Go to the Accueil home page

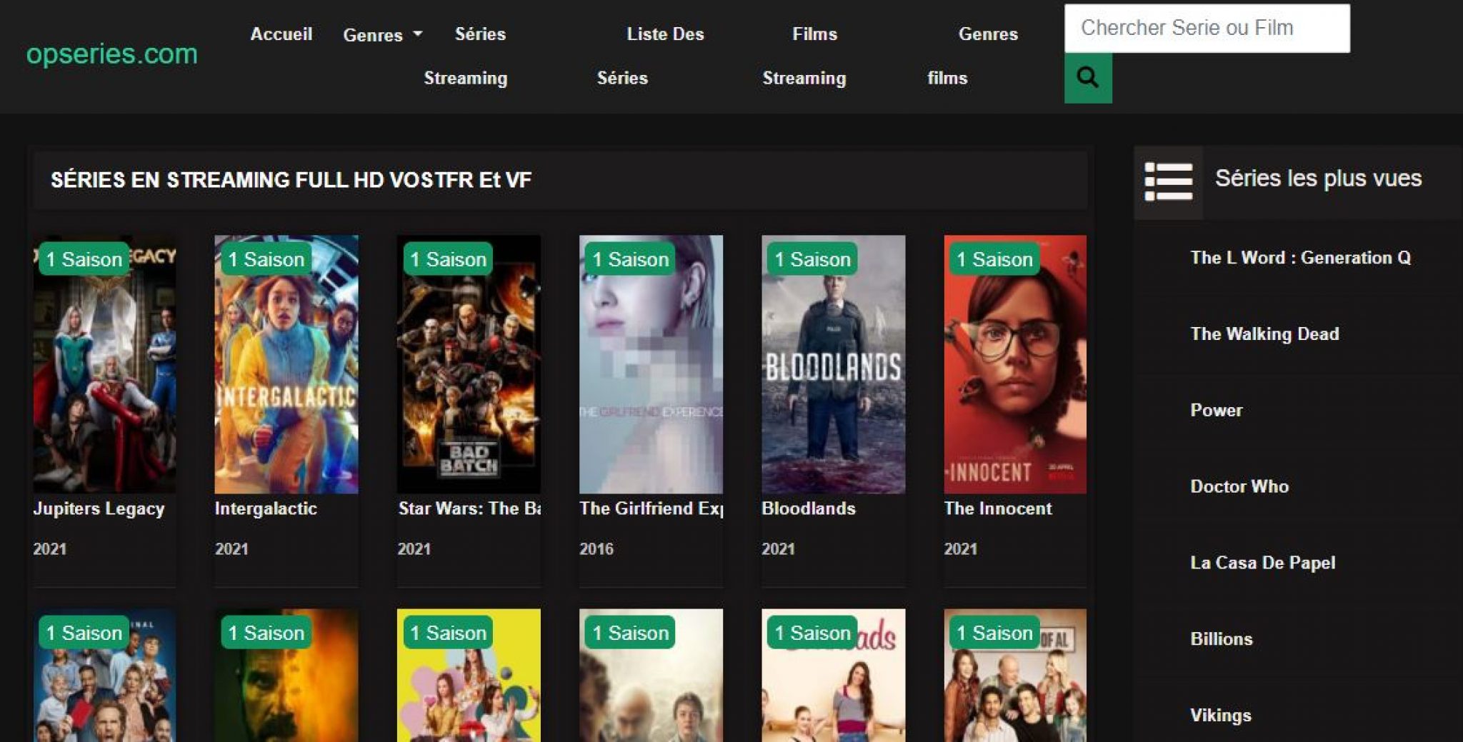(281, 34)
